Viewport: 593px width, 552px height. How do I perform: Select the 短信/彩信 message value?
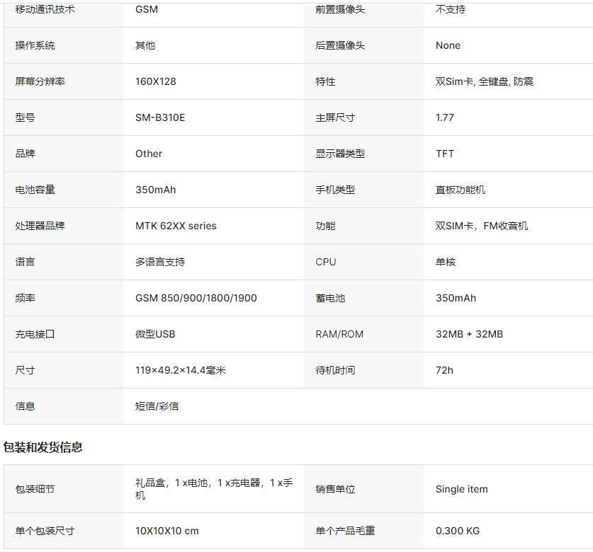pyautogui.click(x=157, y=406)
